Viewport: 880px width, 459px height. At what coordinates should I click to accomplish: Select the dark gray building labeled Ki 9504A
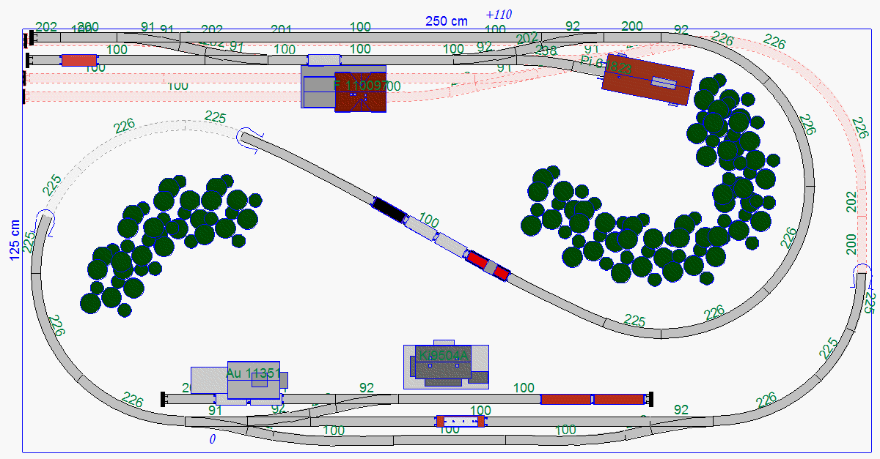pos(443,365)
